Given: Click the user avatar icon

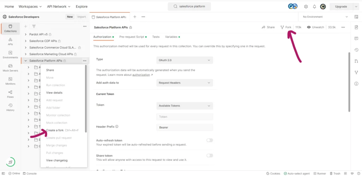Looking at the screenshot, I should click(323, 6).
